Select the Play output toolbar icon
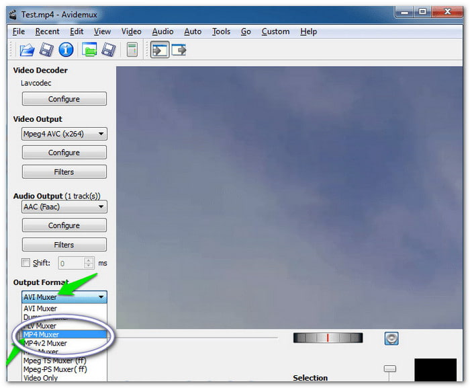The width and height of the screenshot is (470, 388). point(179,50)
